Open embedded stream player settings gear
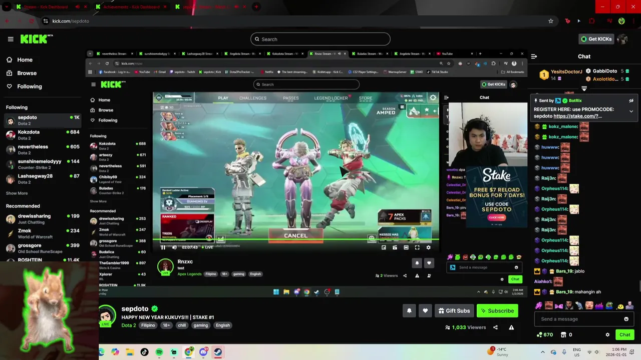641x360 pixels. 428,247
